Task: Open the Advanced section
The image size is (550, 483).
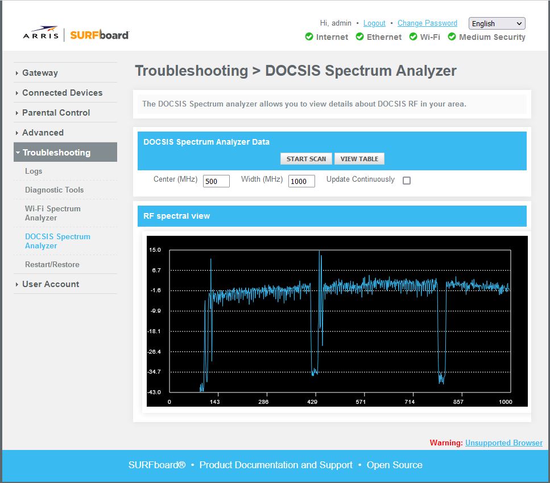Action: [43, 133]
